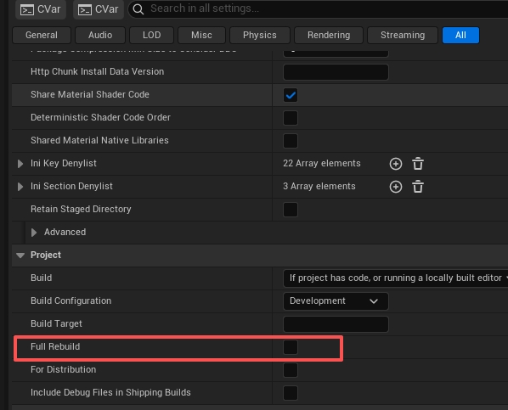Click the second CVar console button
Image resolution: width=508 pixels, height=410 pixels.
click(x=99, y=9)
